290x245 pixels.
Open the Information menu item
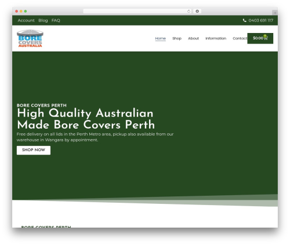coord(216,38)
